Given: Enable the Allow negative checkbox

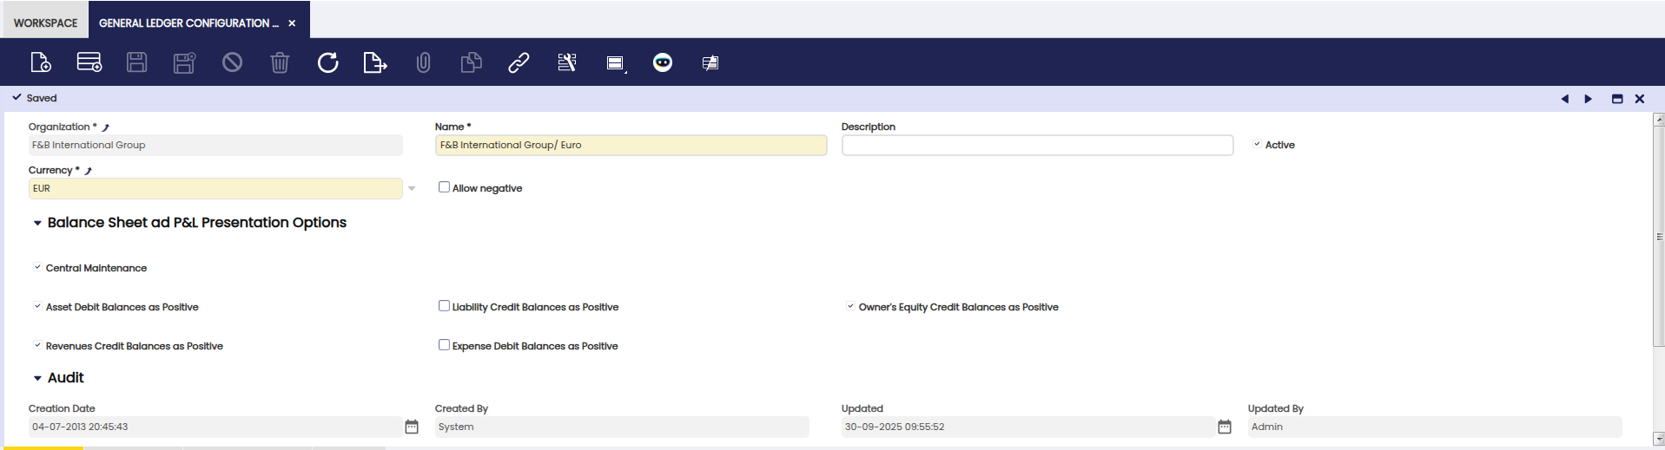Looking at the screenshot, I should point(444,187).
